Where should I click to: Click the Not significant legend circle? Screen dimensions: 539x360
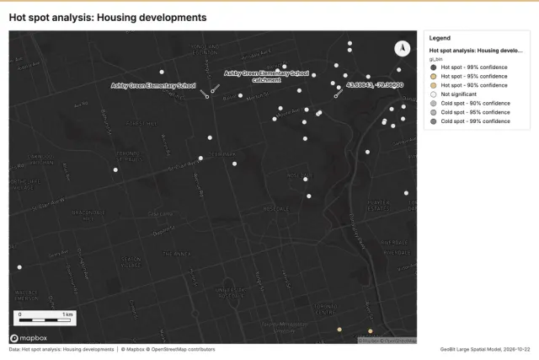coord(433,94)
